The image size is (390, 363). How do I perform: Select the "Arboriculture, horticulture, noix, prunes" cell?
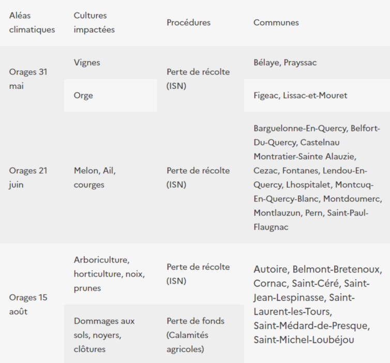pyautogui.click(x=109, y=274)
